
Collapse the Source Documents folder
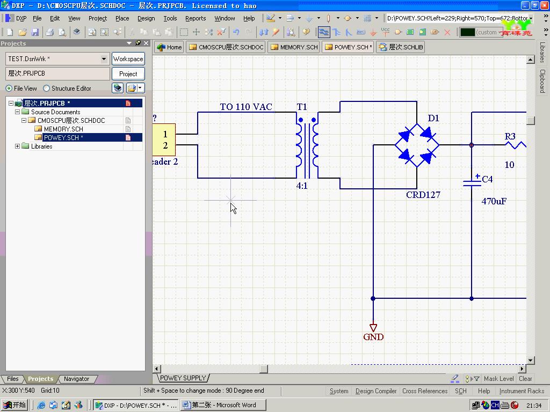17,112
